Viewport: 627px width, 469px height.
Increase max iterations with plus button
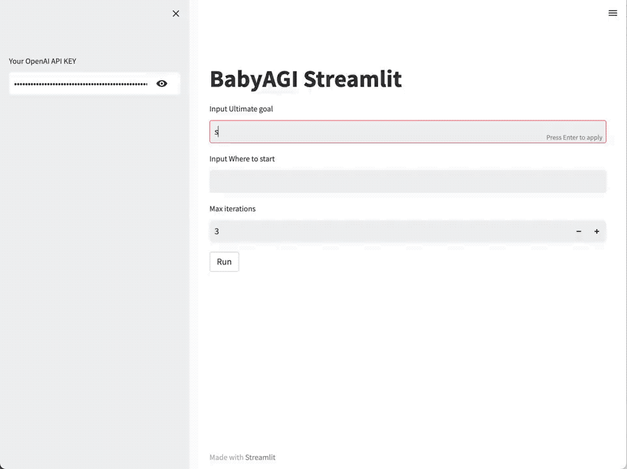596,231
